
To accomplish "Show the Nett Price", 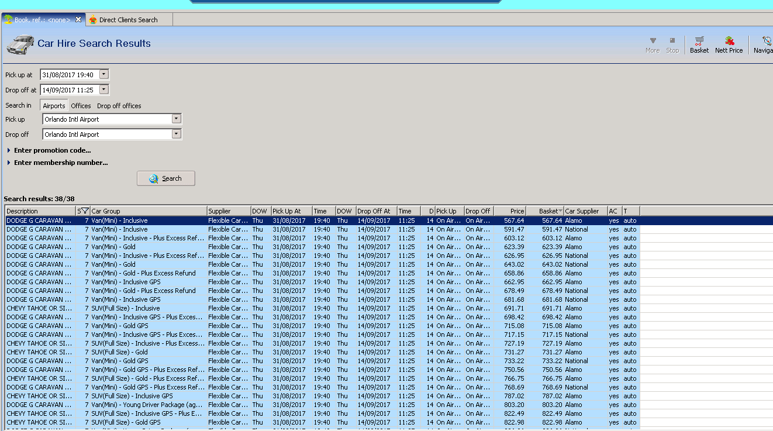I will click(x=729, y=45).
